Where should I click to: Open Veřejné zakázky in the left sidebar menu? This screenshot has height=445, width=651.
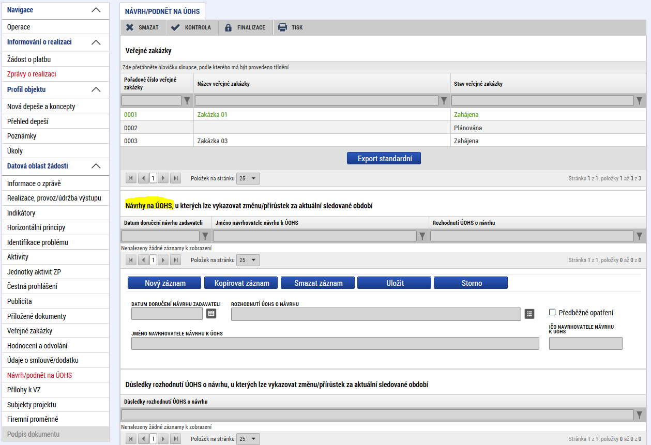[55, 331]
